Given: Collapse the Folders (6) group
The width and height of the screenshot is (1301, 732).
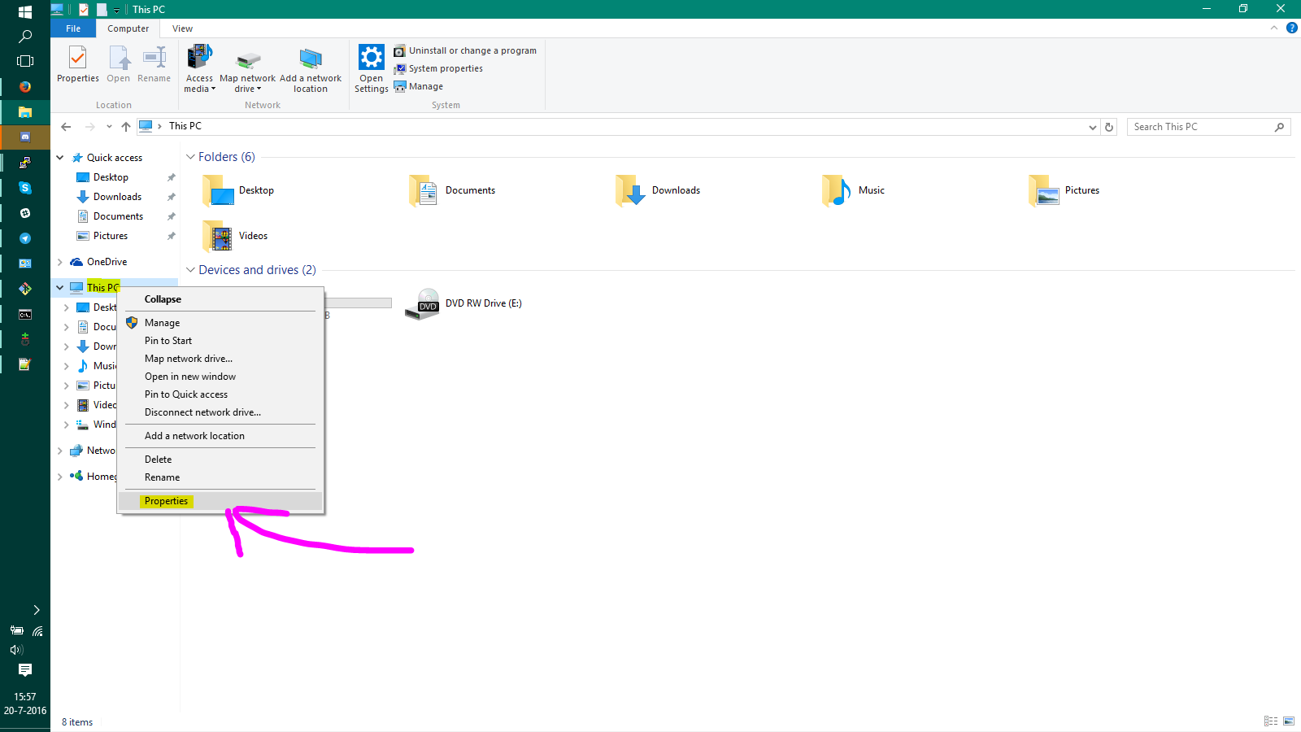Looking at the screenshot, I should point(190,157).
